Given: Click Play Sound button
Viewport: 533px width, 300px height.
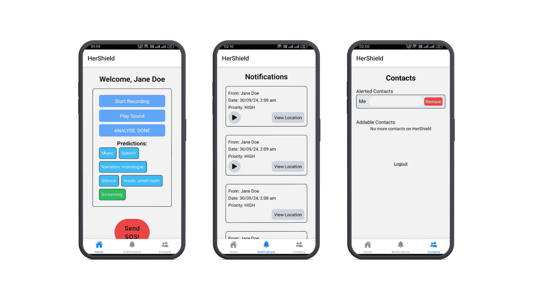Looking at the screenshot, I should [x=132, y=116].
